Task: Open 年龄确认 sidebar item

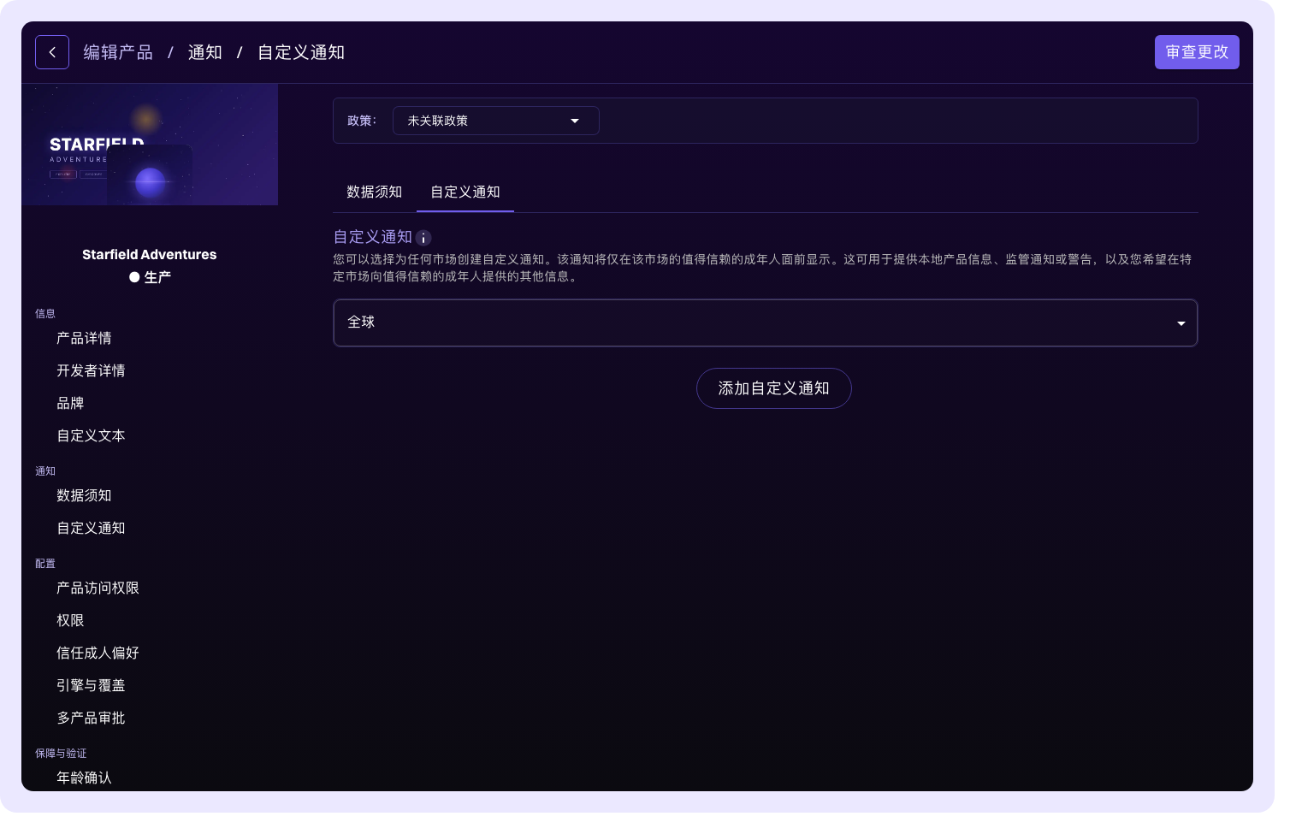Action: (x=84, y=778)
